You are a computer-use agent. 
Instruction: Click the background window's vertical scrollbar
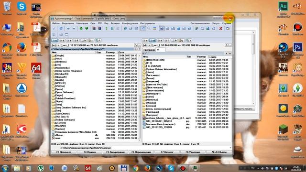pyautogui.click(x=253, y=67)
